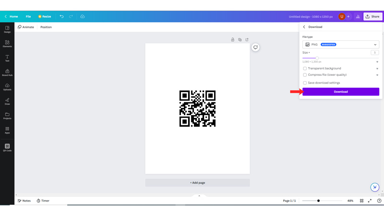The width and height of the screenshot is (384, 216).
Task: Click the comment refresh bubble beside canvas
Action: click(x=255, y=47)
